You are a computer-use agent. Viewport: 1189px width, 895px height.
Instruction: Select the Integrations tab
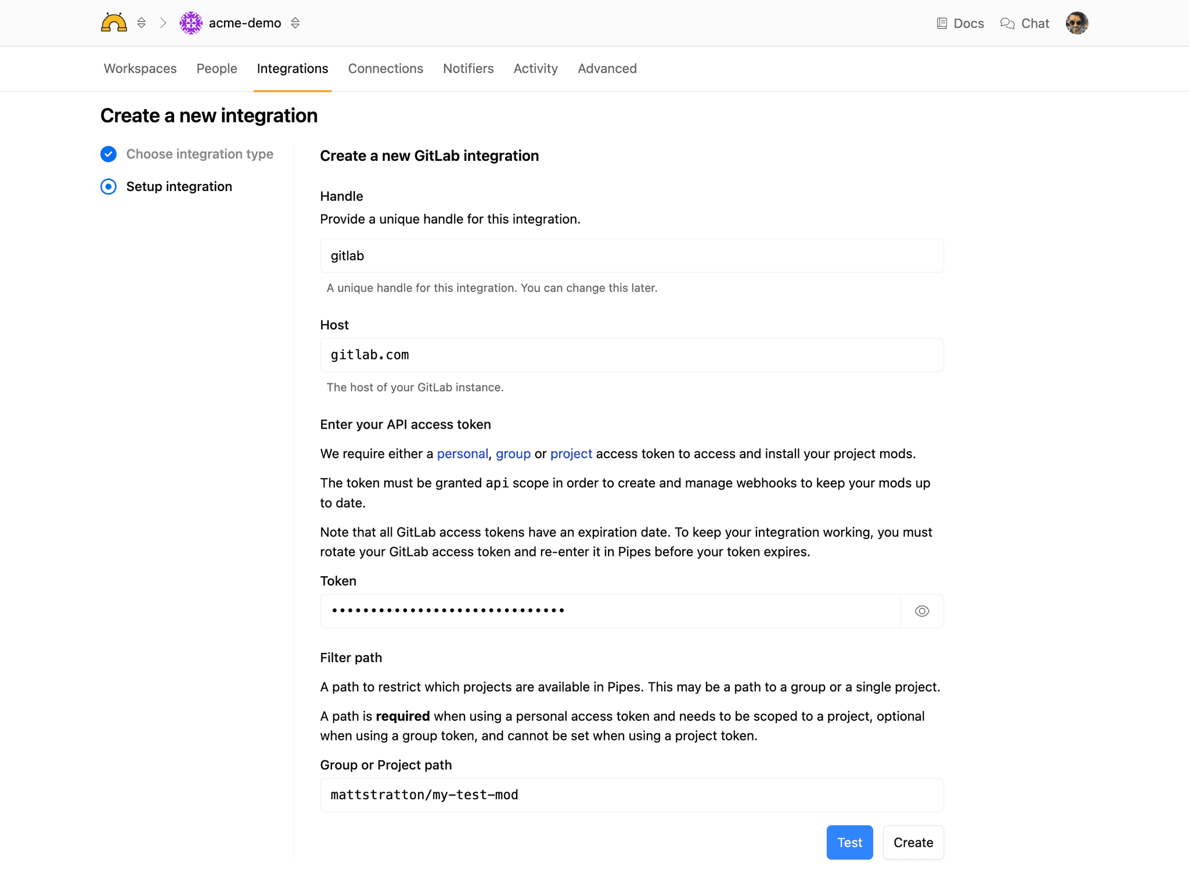point(293,69)
